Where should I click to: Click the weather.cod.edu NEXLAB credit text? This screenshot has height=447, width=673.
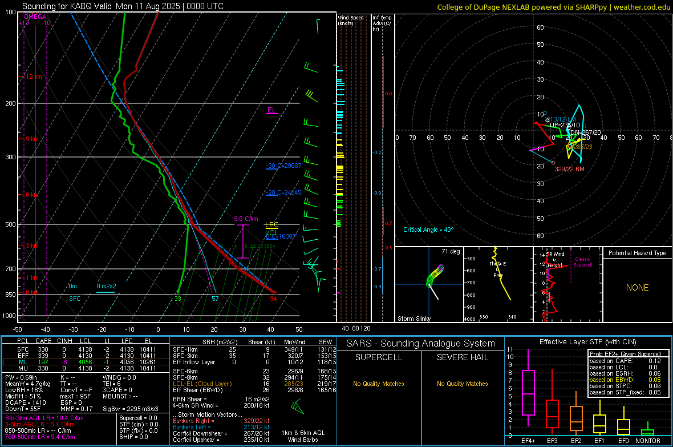[x=553, y=7]
